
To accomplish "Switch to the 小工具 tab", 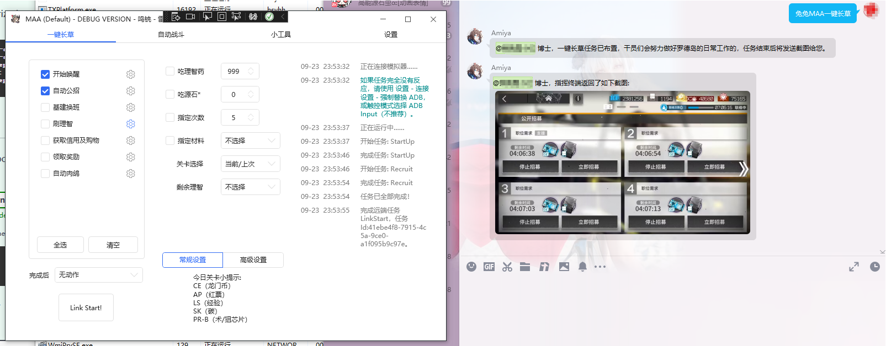I will (281, 34).
